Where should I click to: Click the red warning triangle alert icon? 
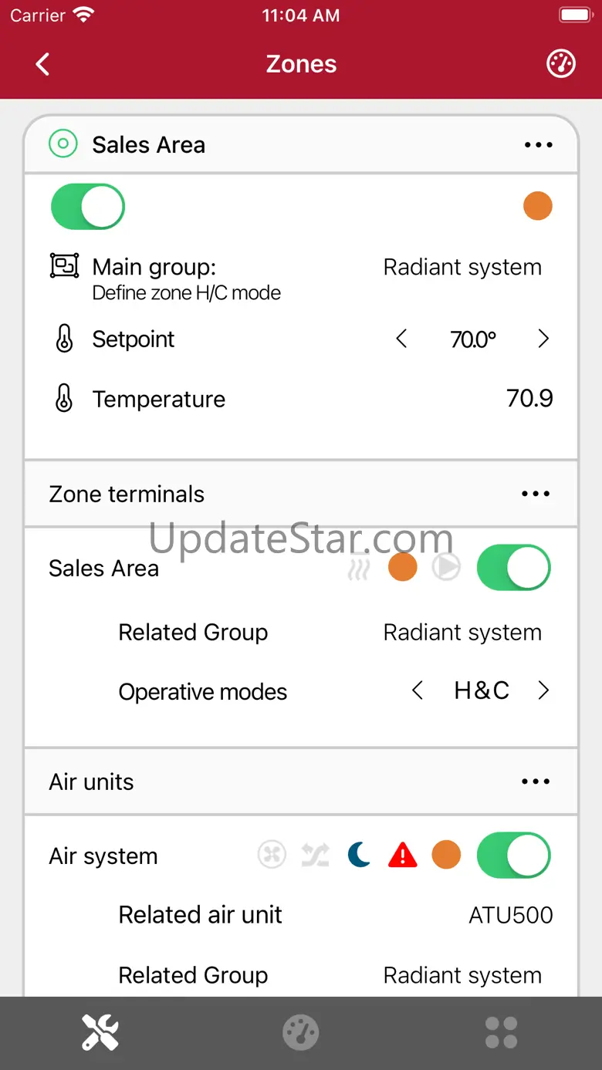click(402, 855)
